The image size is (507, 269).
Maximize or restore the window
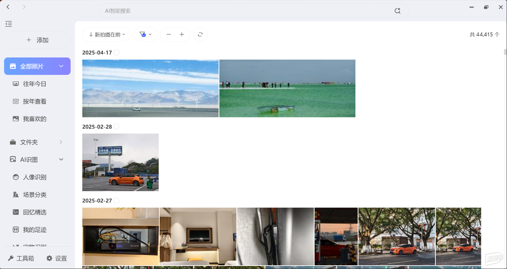pyautogui.click(x=486, y=7)
